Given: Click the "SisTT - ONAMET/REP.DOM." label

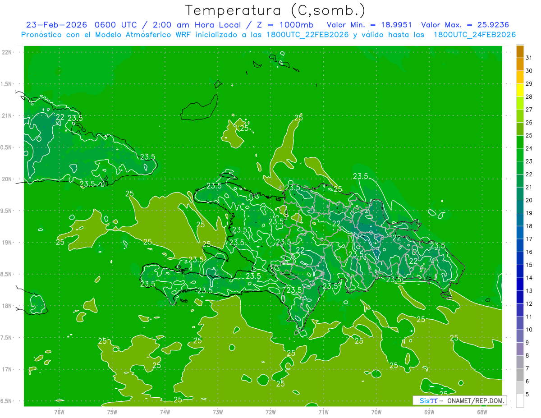Looking at the screenshot, I should [460, 400].
